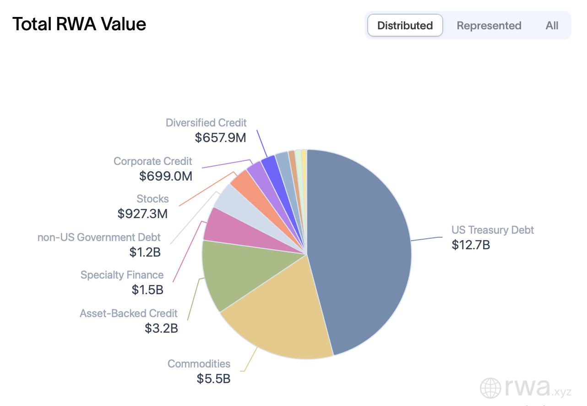This screenshot has height=406, width=587.
Task: Select the Corporate Credit label
Action: point(153,161)
